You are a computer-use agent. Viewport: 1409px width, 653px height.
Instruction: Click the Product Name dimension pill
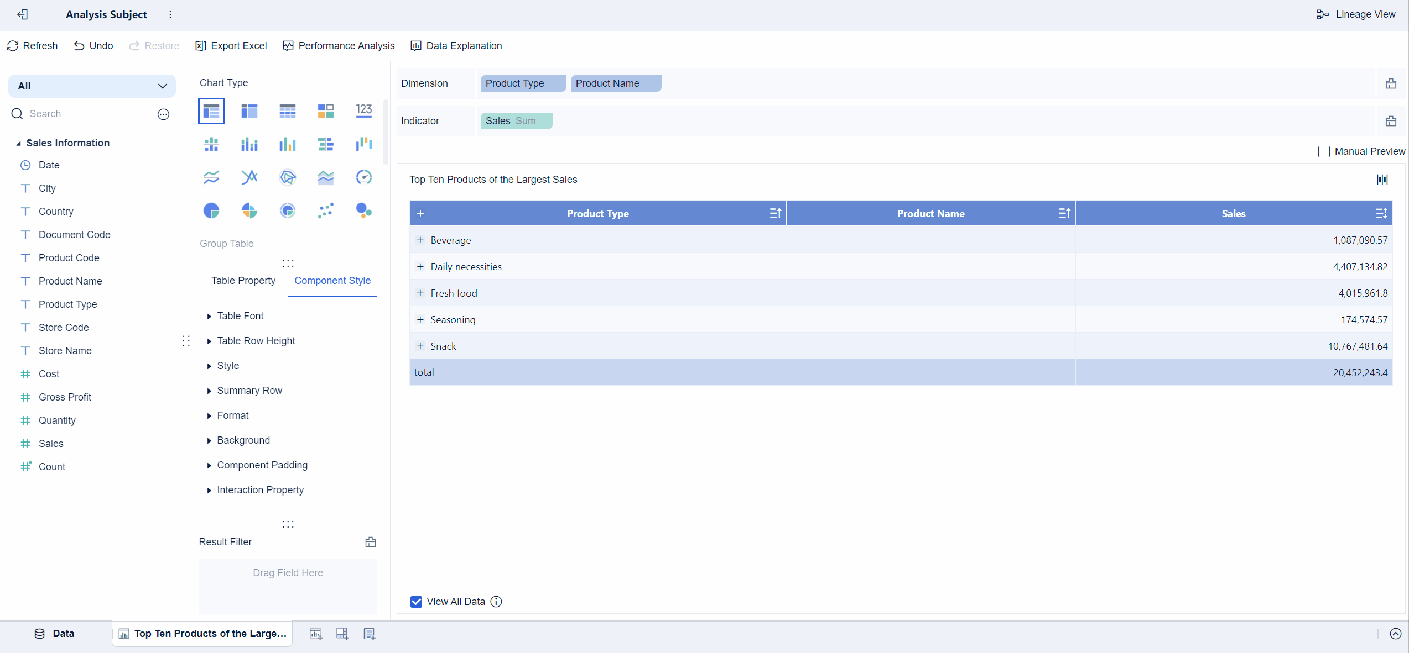pyautogui.click(x=616, y=83)
